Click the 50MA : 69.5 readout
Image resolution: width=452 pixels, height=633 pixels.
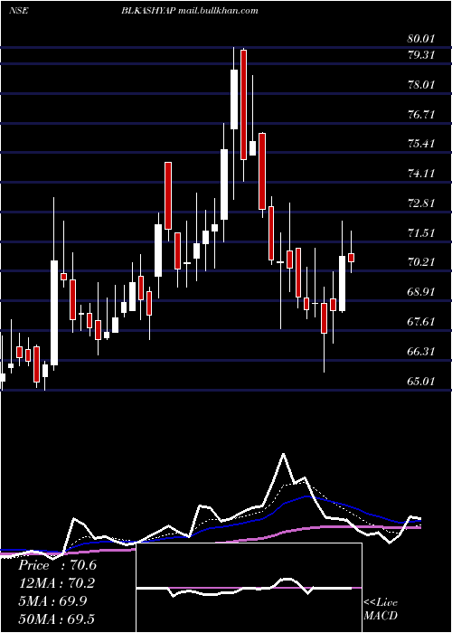point(58,619)
